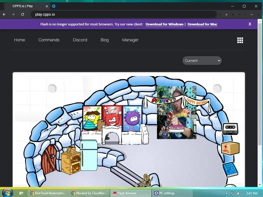This screenshot has height=197, width=263.
Task: Click the 3:41 PM taskbar clock
Action: (252, 193)
